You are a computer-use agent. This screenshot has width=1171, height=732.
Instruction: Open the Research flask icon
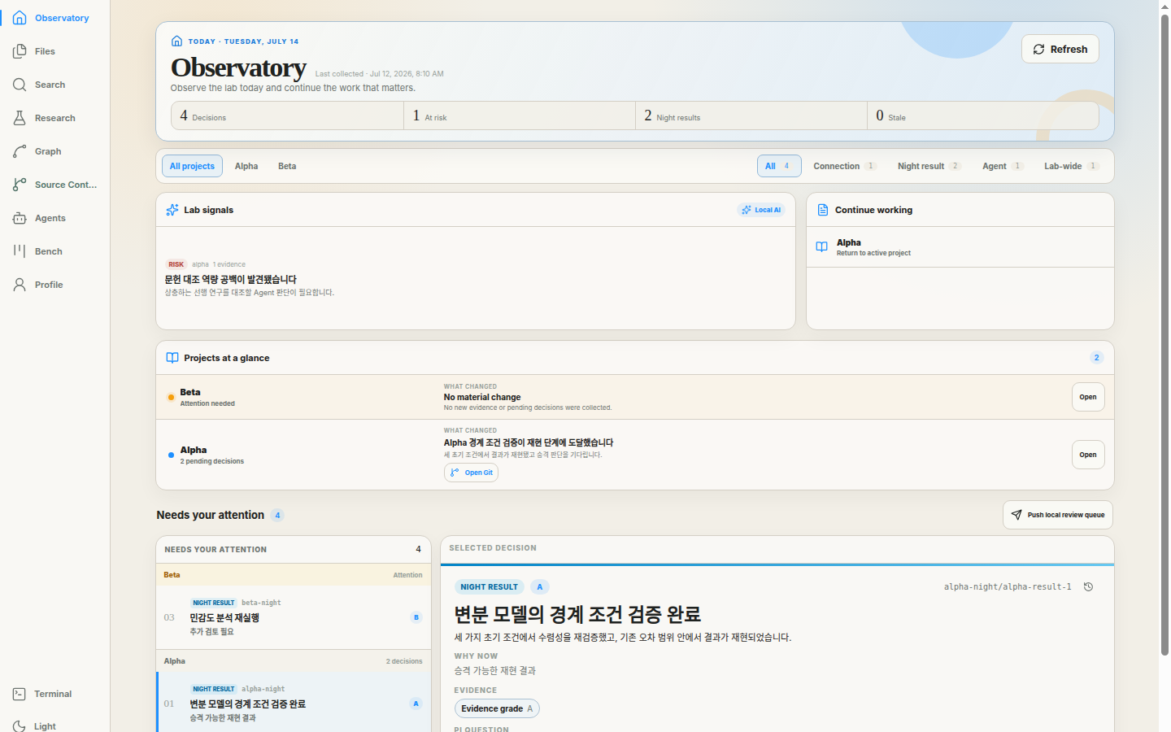point(20,118)
